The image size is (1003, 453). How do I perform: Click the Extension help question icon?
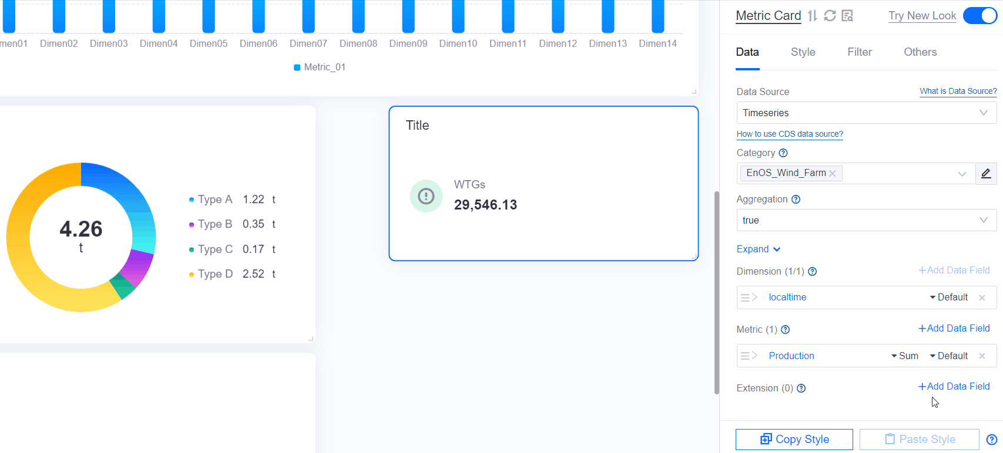801,388
